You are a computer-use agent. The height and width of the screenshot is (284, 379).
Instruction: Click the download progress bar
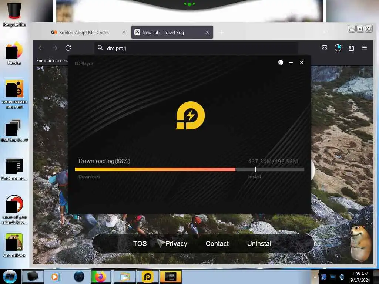(189, 169)
